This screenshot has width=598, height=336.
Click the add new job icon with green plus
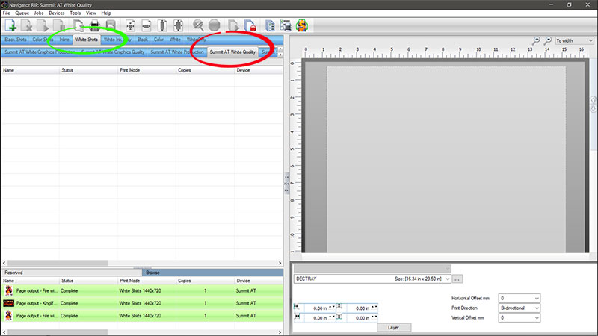(x=10, y=25)
